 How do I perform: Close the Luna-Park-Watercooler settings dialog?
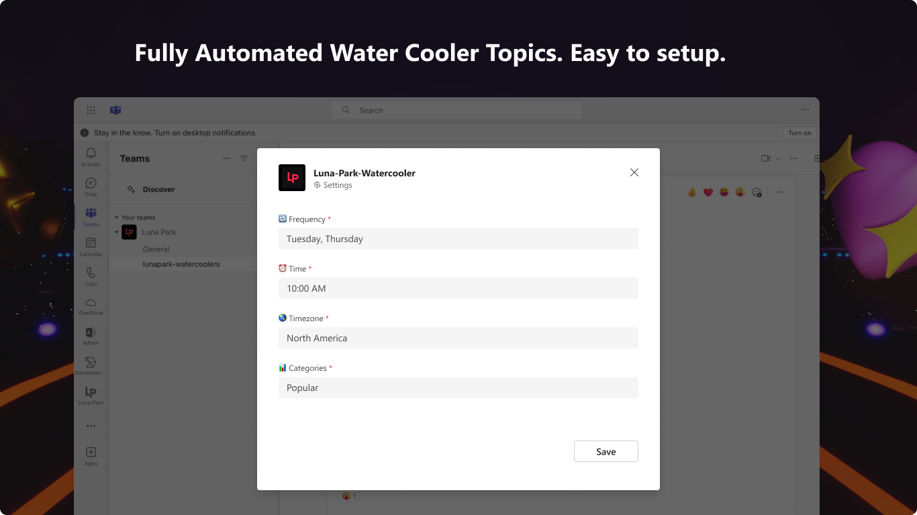click(x=634, y=172)
